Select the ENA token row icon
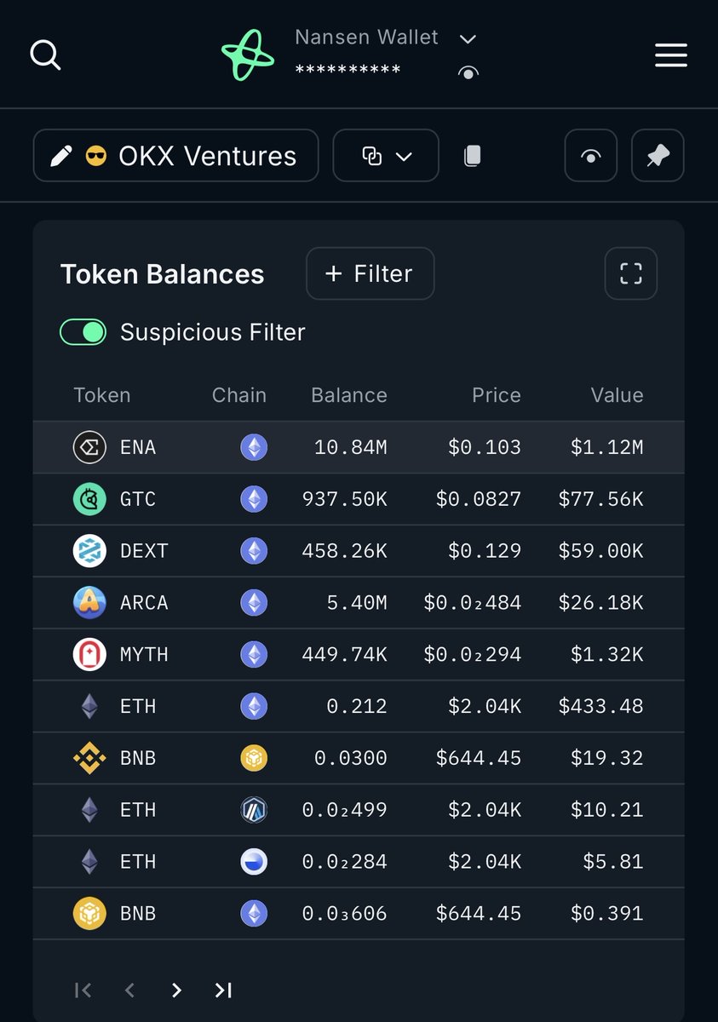 click(89, 447)
